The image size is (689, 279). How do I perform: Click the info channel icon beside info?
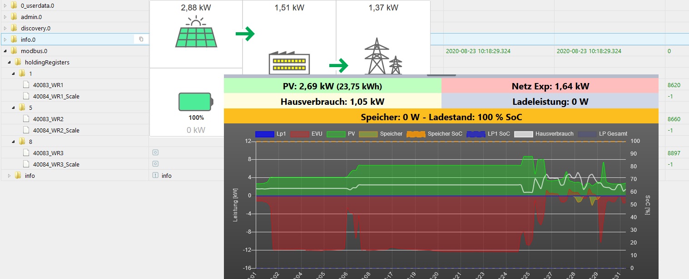(x=155, y=176)
